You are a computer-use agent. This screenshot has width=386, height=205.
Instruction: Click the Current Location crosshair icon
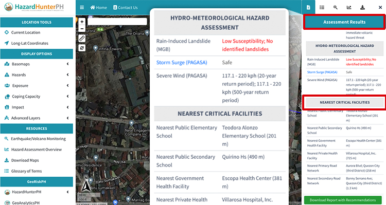click(7, 32)
